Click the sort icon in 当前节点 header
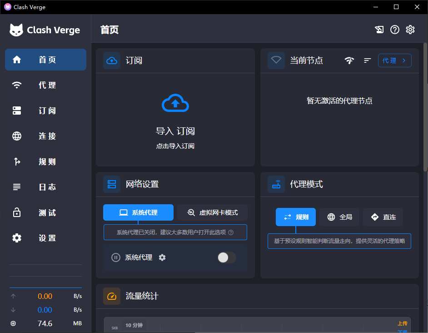This screenshot has width=428, height=333. (368, 61)
